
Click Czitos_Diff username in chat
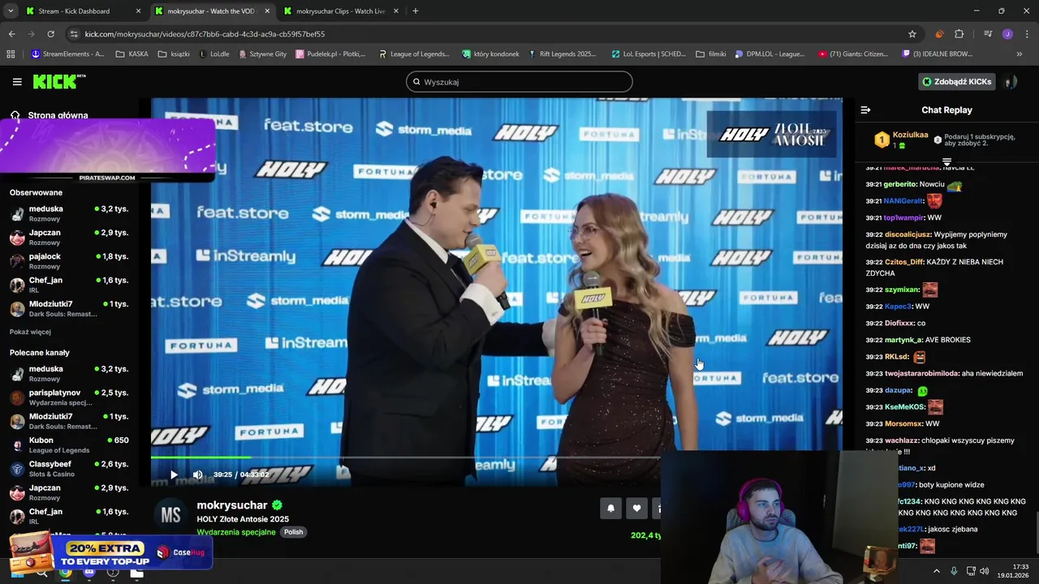click(x=904, y=262)
